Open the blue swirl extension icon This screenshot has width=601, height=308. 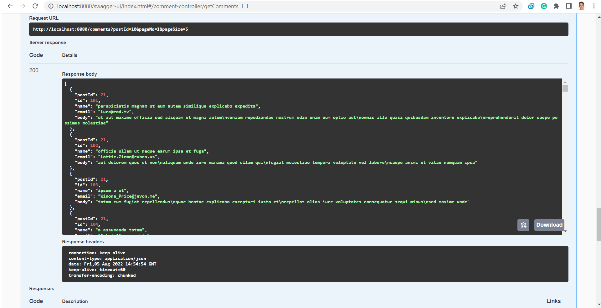[531, 6]
